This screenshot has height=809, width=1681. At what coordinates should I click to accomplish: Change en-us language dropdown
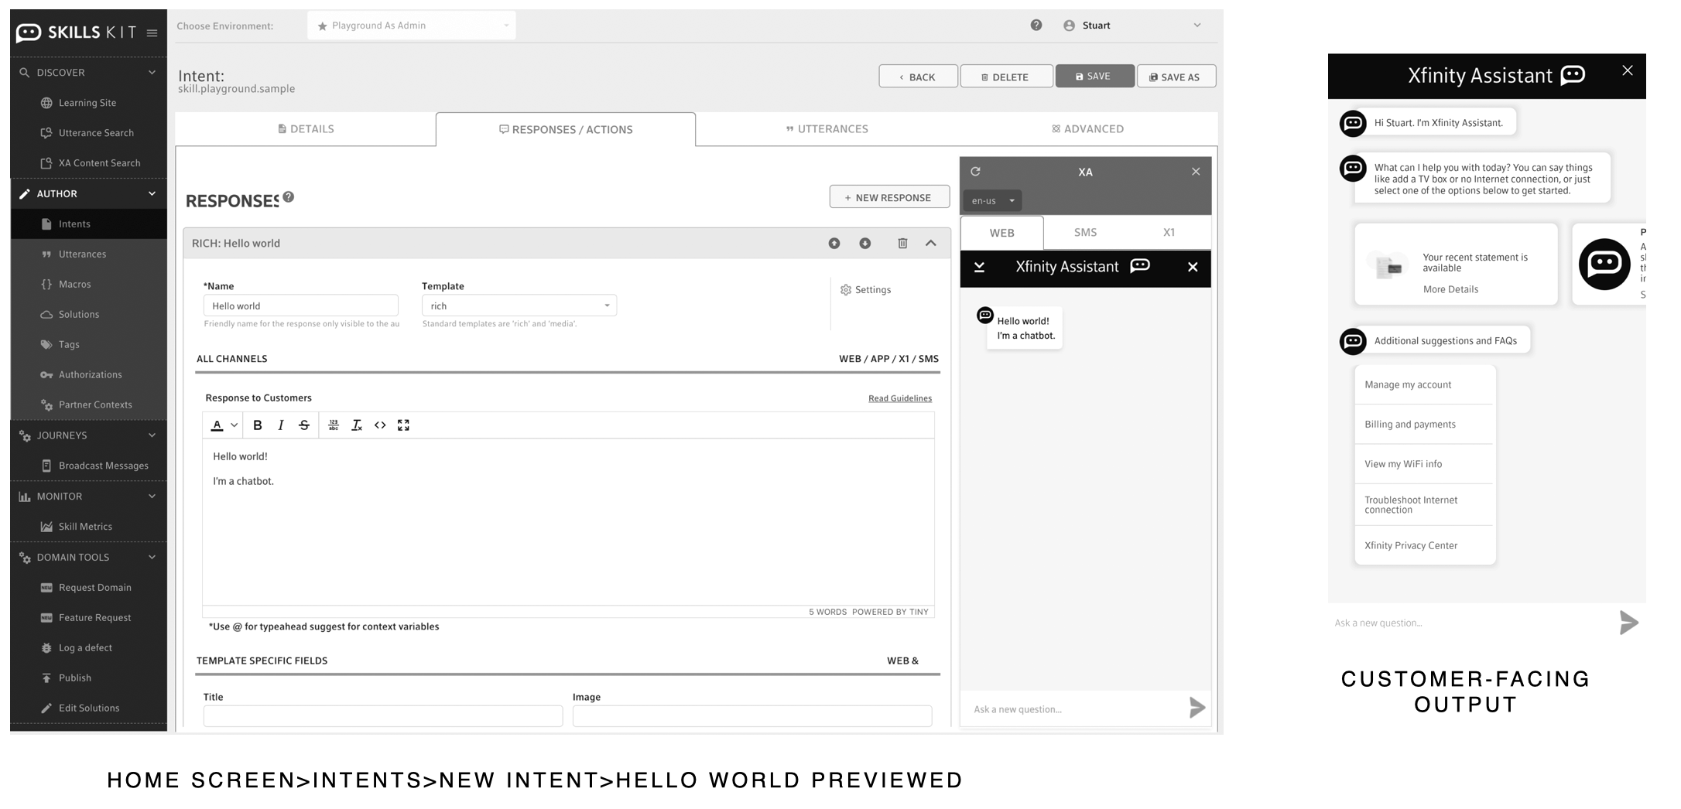pyautogui.click(x=993, y=200)
